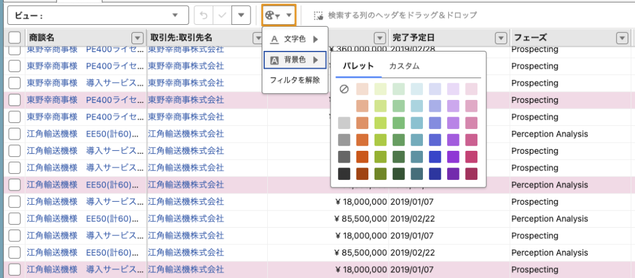635x278 pixels.
Task: Click the drag-and-drop search icon
Action: (319, 15)
